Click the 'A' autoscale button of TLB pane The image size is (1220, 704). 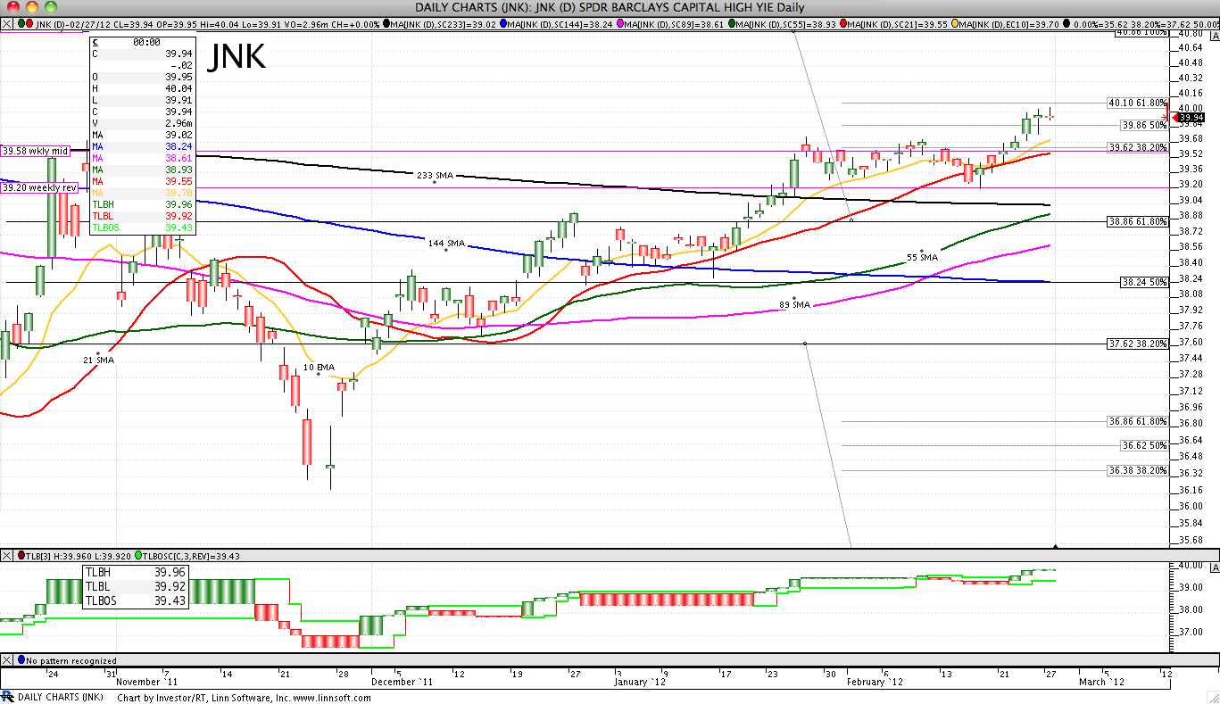coord(1215,567)
